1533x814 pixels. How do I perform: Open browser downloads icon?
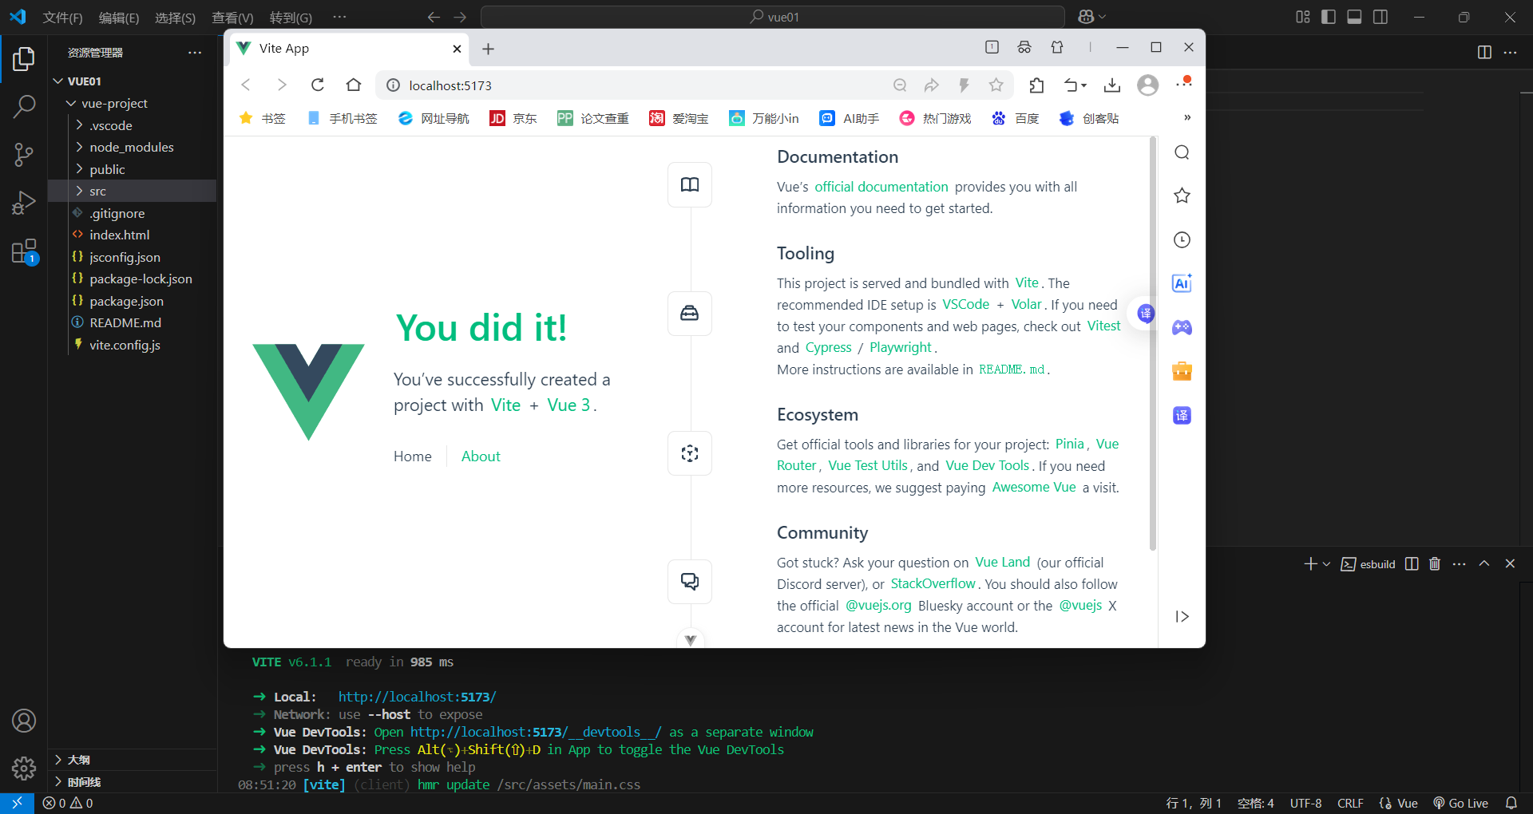coord(1112,85)
